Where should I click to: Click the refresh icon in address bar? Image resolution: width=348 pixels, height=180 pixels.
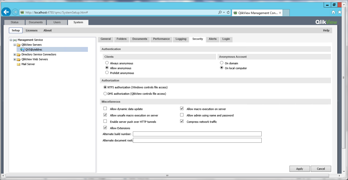(x=228, y=12)
